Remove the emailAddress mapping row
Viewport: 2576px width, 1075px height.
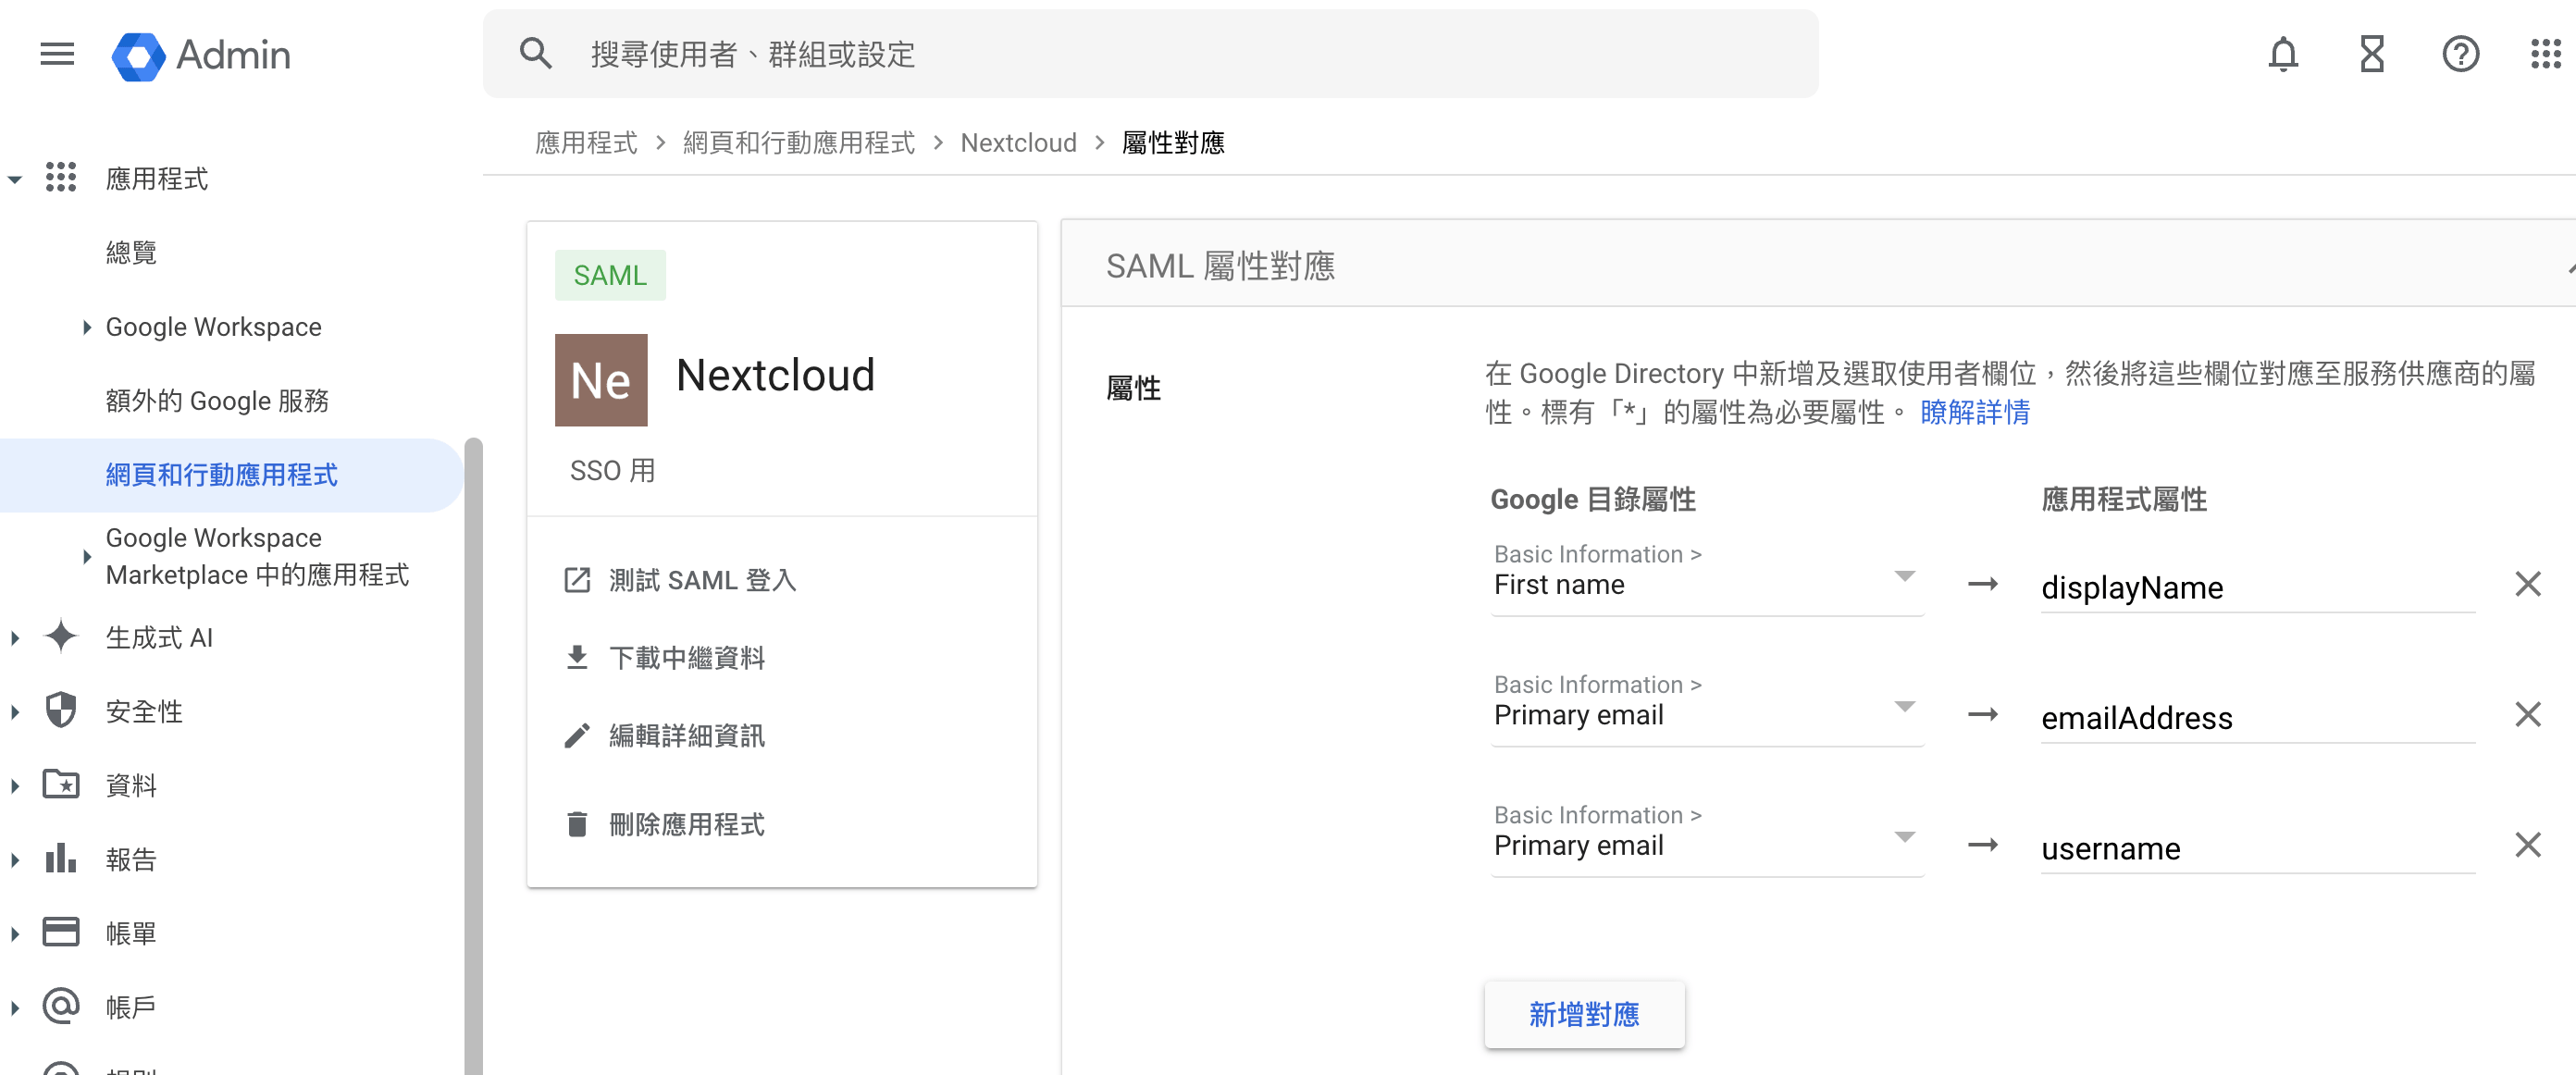(2527, 714)
